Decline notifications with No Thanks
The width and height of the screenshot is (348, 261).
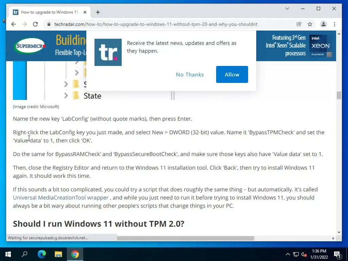(x=190, y=74)
